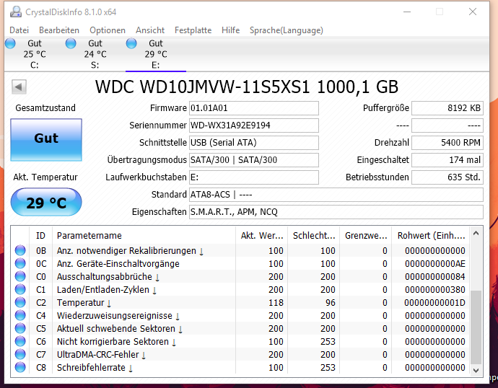Screen dimensions: 498x388
Task: Select row Aktuell schwebende Sektoren
Action: pos(240,328)
